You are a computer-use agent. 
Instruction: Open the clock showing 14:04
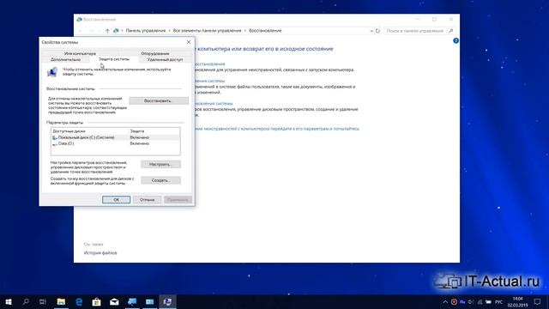pyautogui.click(x=518, y=302)
